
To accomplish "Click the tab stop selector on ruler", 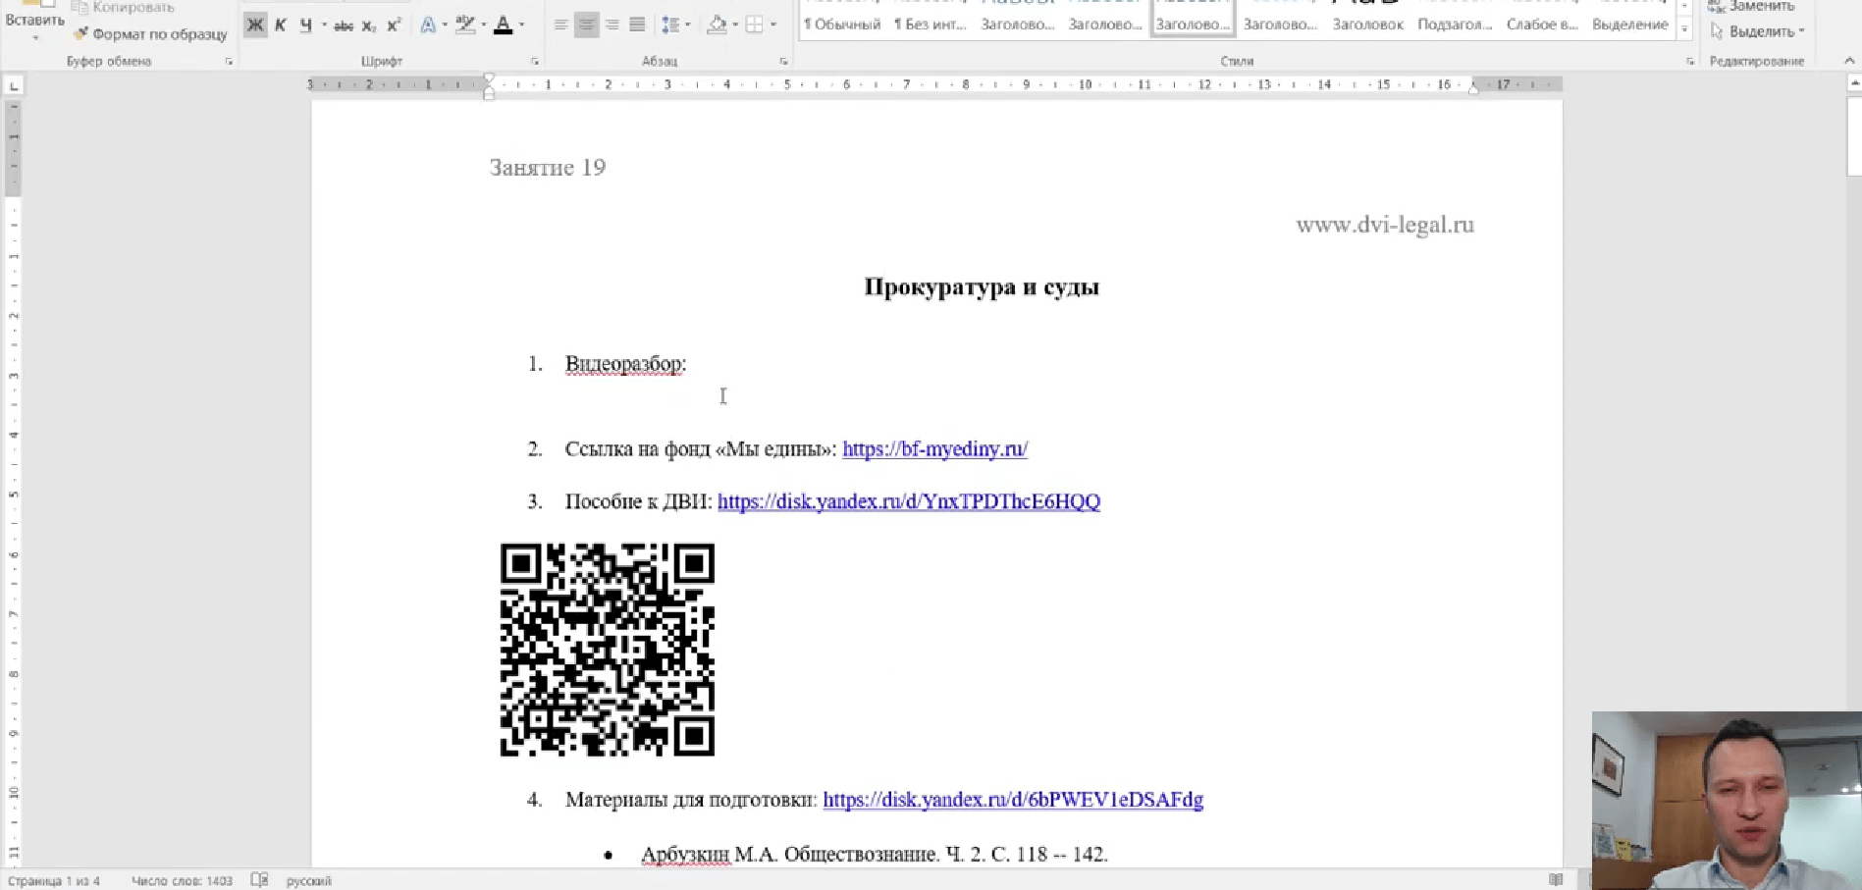I will 14,86.
